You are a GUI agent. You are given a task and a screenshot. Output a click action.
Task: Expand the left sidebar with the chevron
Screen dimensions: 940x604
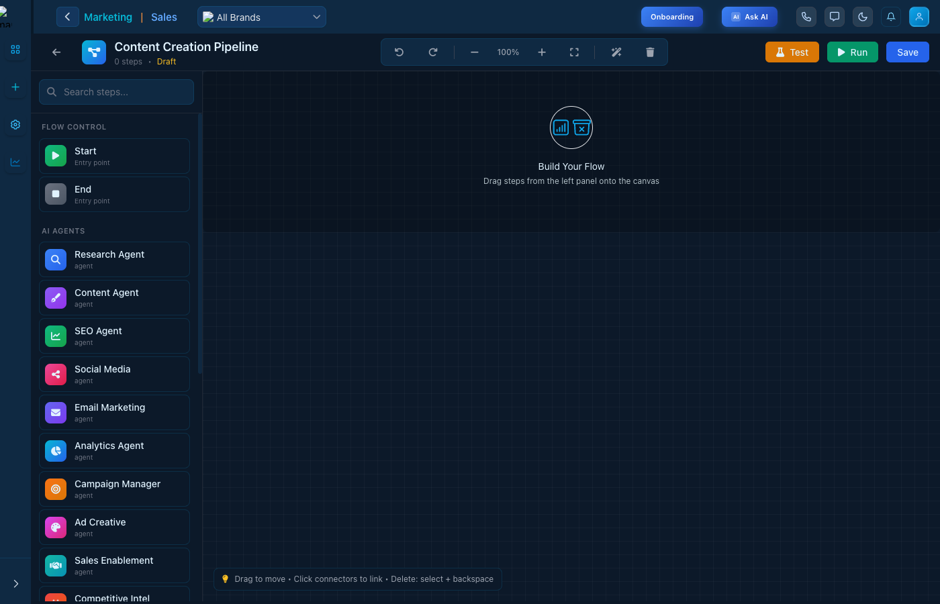click(x=15, y=584)
